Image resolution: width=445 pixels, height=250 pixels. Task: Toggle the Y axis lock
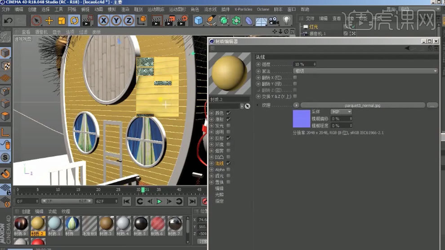(116, 21)
